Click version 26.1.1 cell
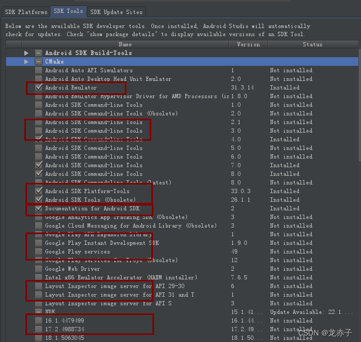This screenshot has height=342, width=361. [x=240, y=200]
